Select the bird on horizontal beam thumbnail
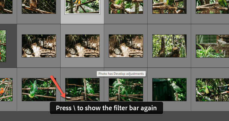Screen dimensions: 229x121 coord(212,46)
